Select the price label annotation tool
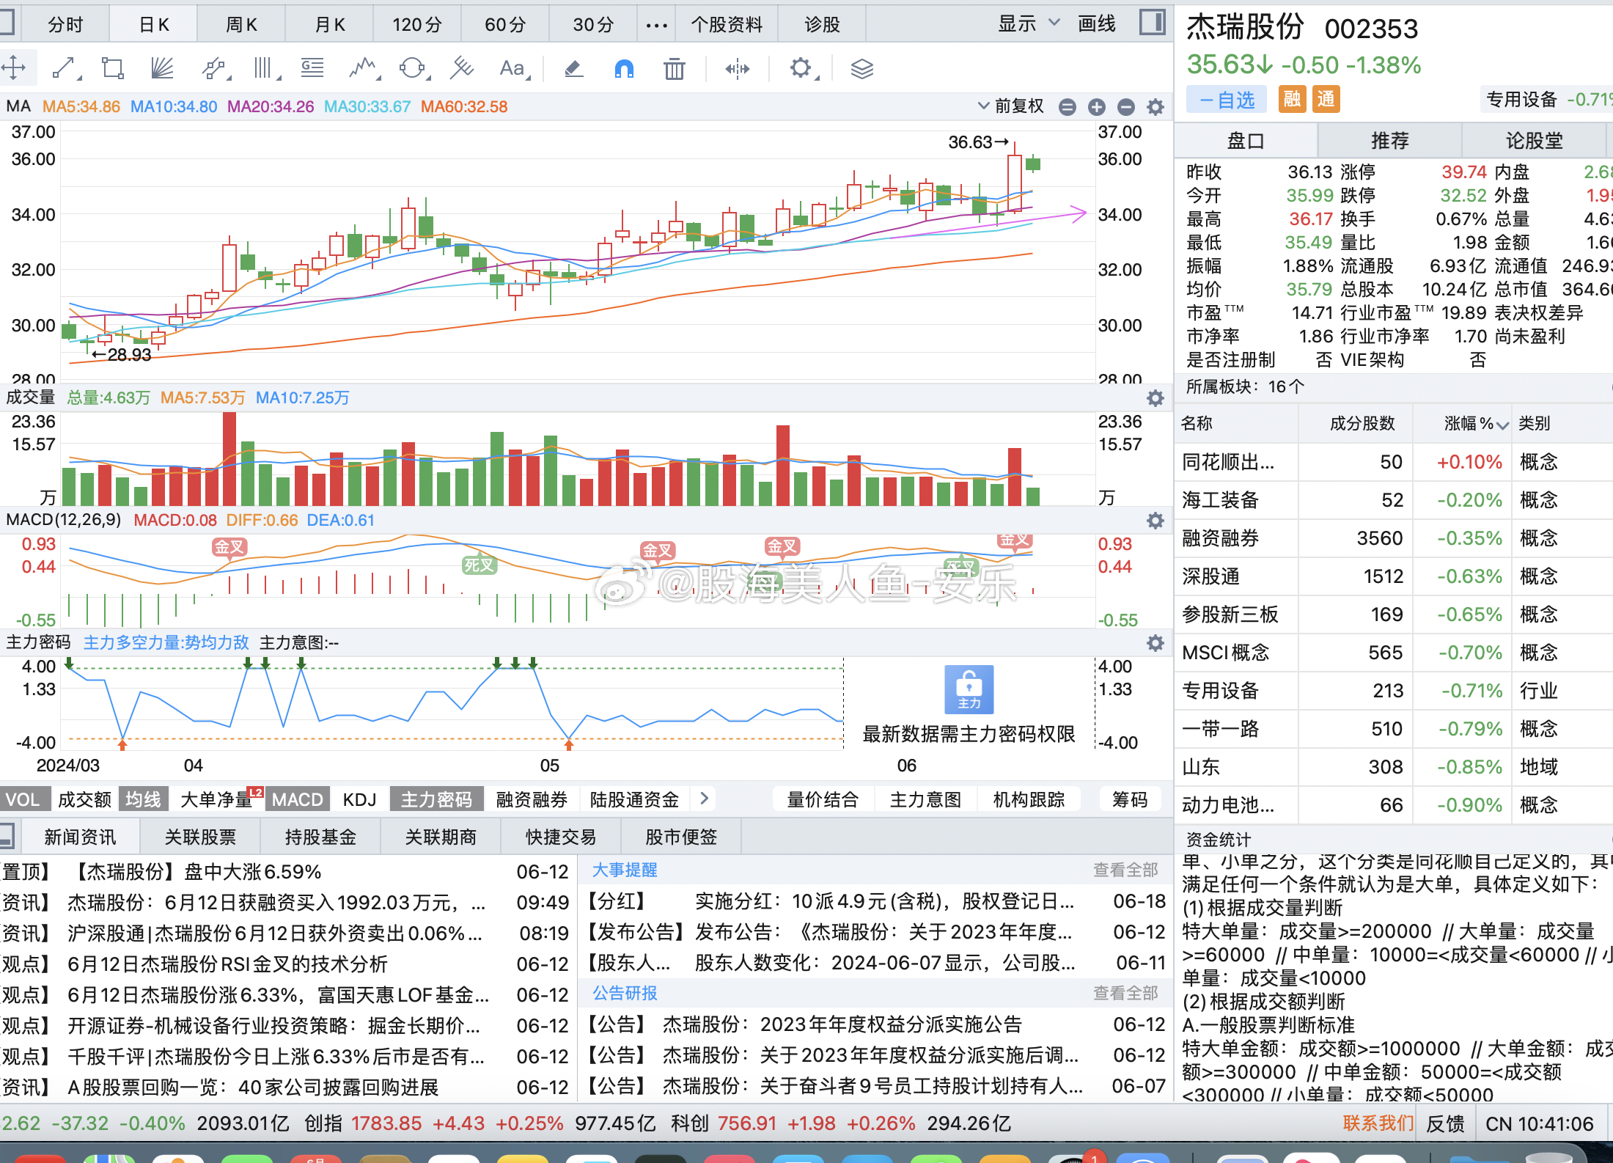1613x1163 pixels. pos(313,68)
